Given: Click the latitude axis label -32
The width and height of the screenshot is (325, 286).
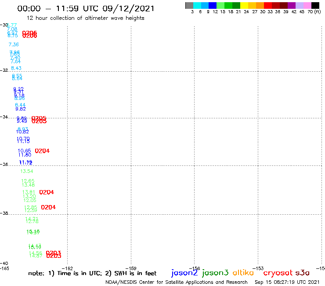Looking at the screenshot, I should point(4,70).
